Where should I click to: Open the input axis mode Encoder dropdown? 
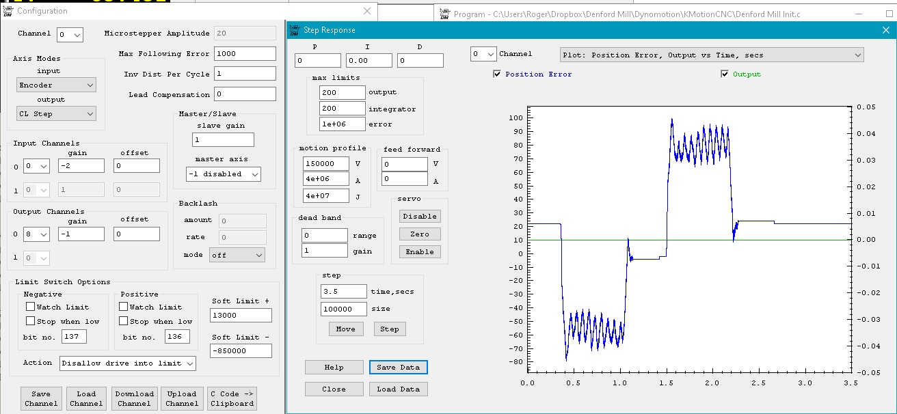(x=56, y=85)
